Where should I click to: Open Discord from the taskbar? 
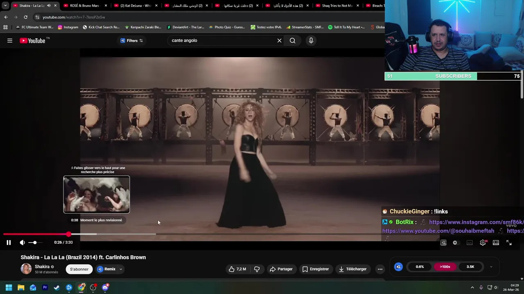105,287
